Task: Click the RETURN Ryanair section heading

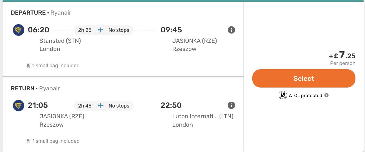Action: pos(35,88)
